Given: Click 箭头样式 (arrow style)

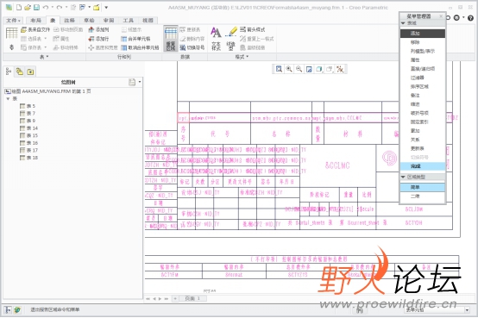Looking at the screenshot, I should [x=253, y=29].
